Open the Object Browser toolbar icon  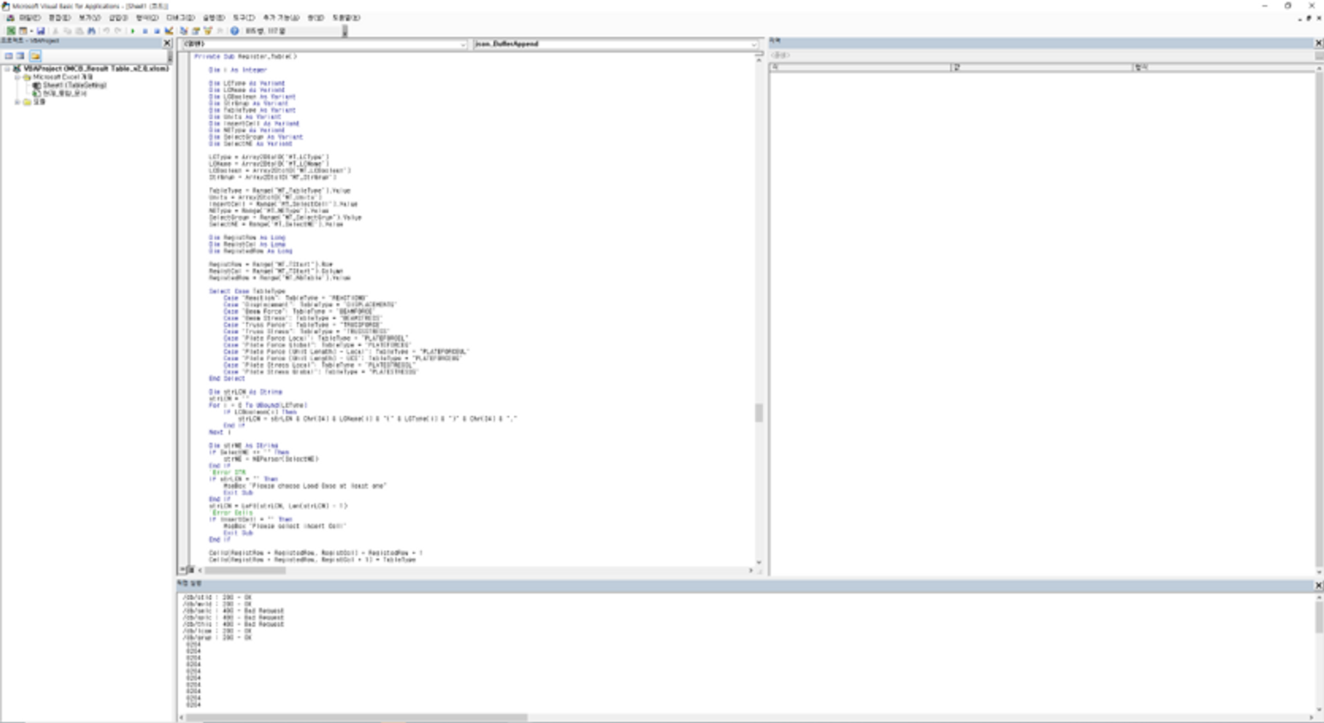pyautogui.click(x=208, y=30)
